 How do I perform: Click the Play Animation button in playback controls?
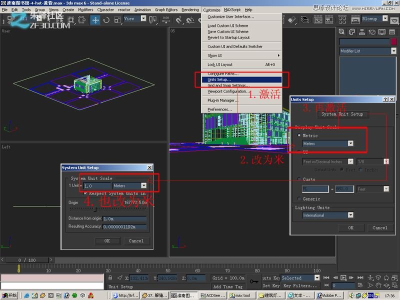343,278
